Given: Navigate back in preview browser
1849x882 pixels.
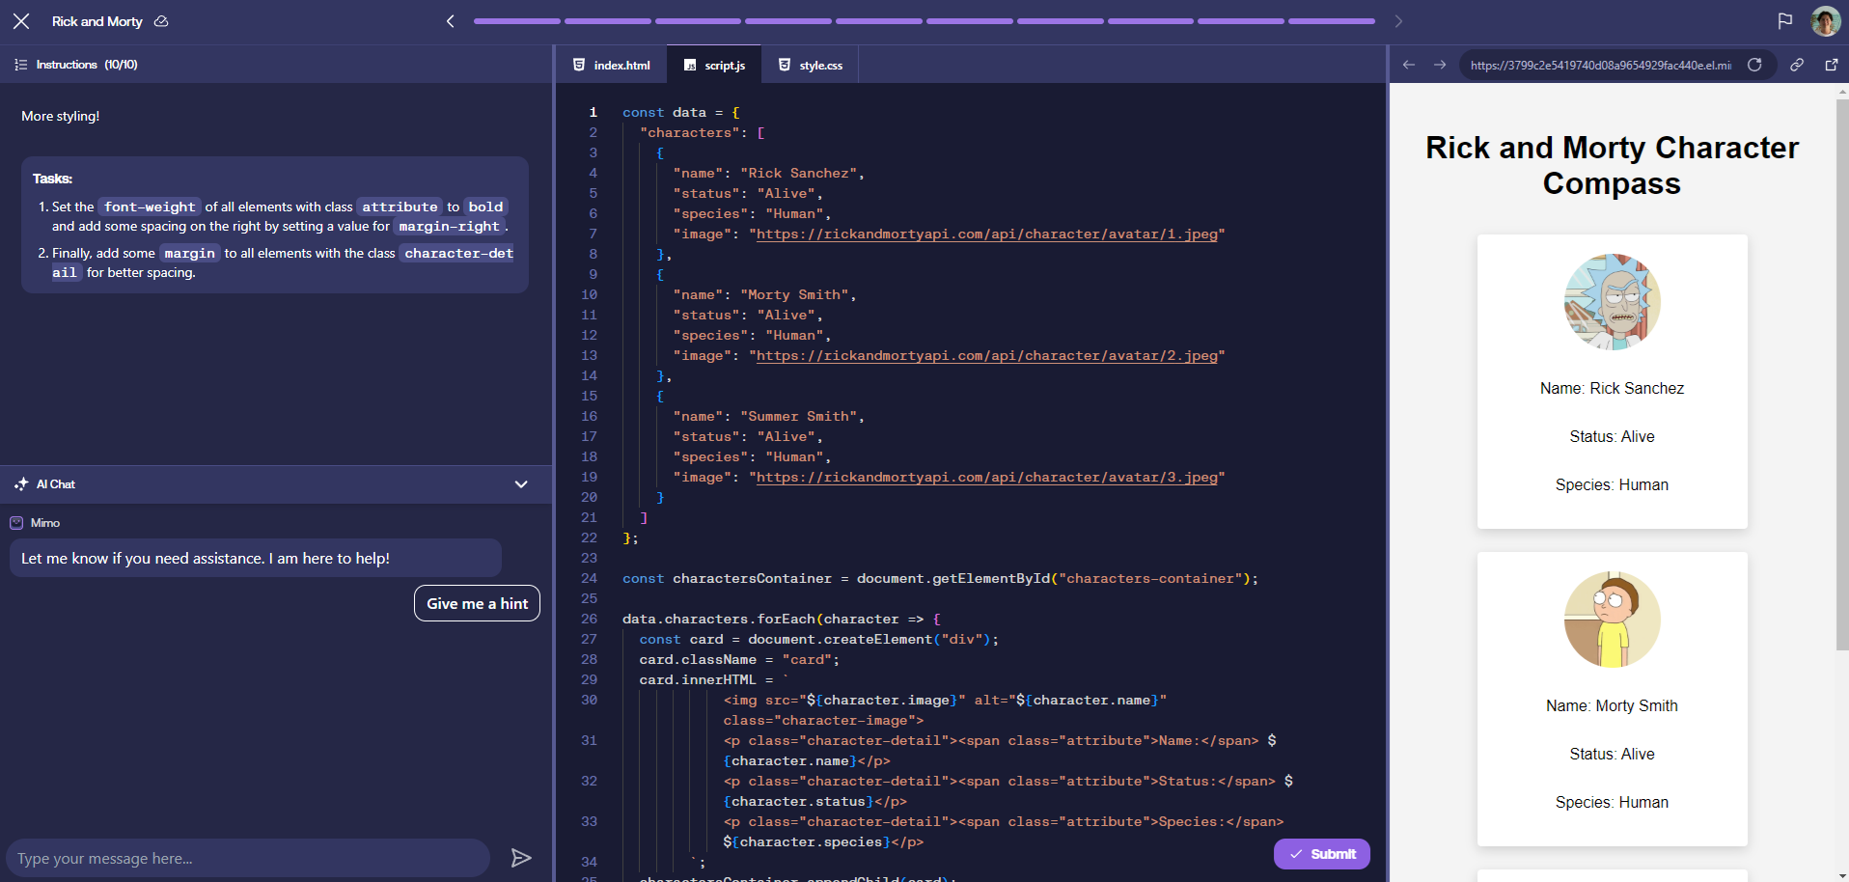Looking at the screenshot, I should 1409,65.
